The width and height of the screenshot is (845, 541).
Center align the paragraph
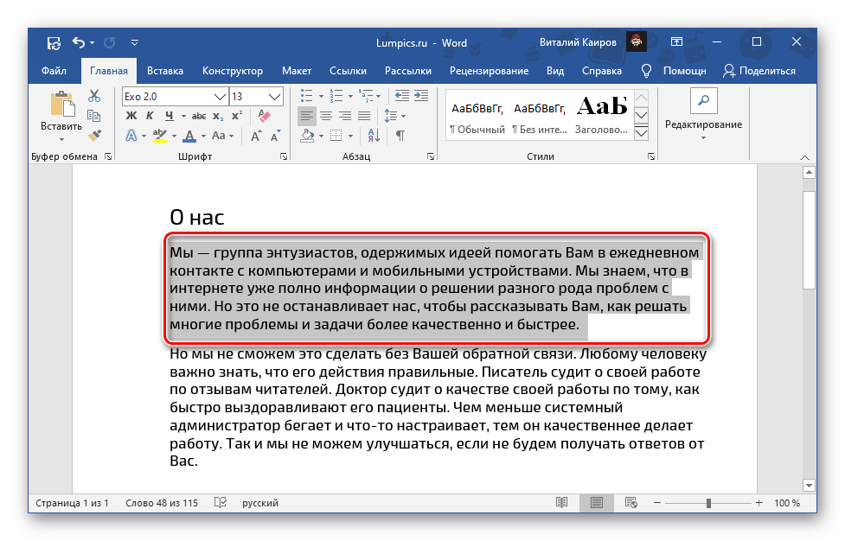326,116
